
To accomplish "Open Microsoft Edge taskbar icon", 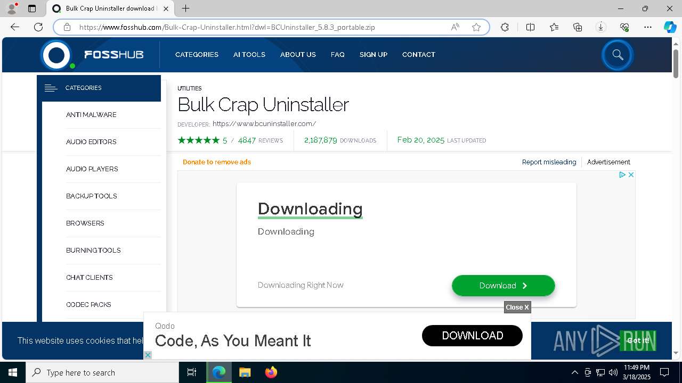I will [219, 372].
